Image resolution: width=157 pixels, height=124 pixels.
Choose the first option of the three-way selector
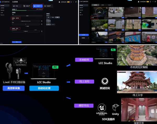[48, 17]
